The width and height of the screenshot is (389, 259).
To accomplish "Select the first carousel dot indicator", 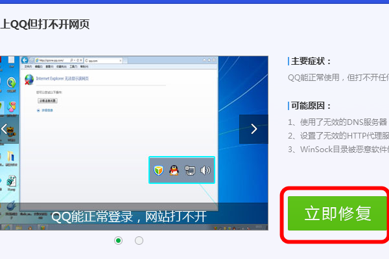I will [x=119, y=240].
